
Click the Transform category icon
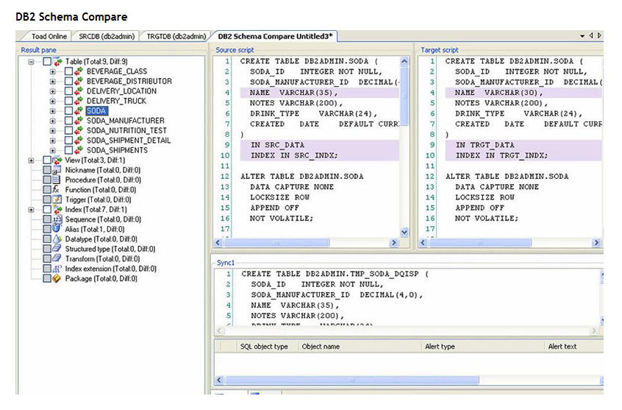click(x=57, y=258)
